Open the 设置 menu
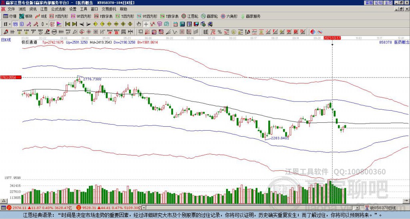Screen dimensions: 410x219 tap(73, 9)
